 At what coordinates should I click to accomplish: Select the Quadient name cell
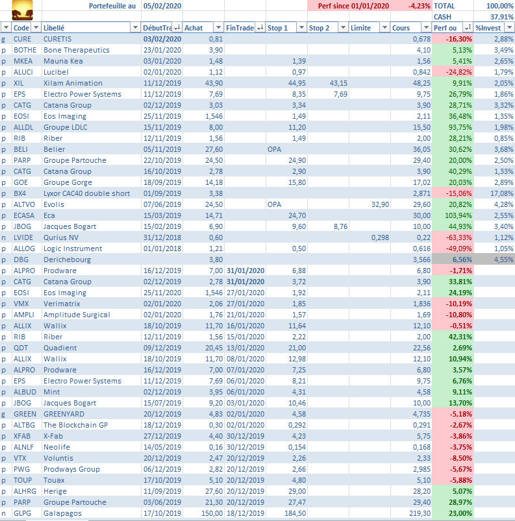click(x=92, y=348)
